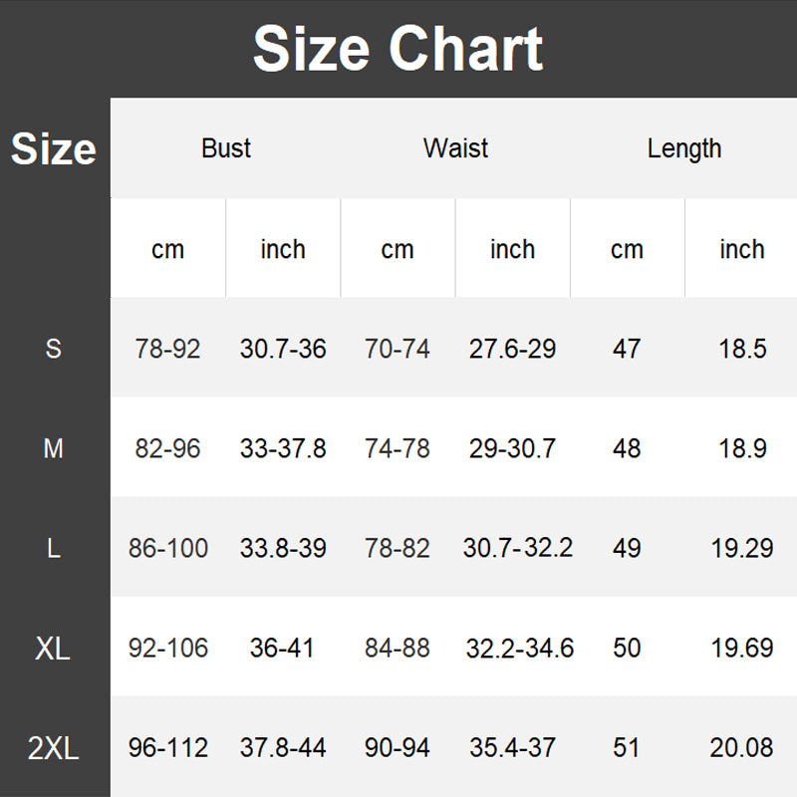Click bust inch value 33-37.8

283,448
